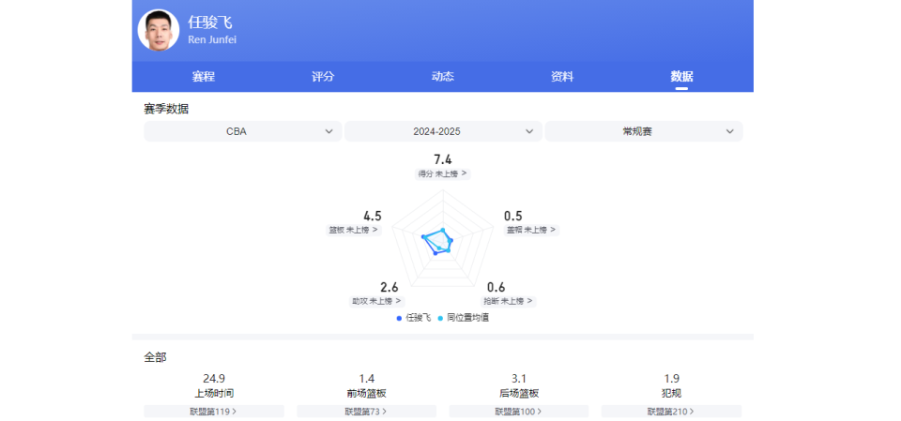
Task: Open the 助攻 ranking link
Action: tap(376, 301)
